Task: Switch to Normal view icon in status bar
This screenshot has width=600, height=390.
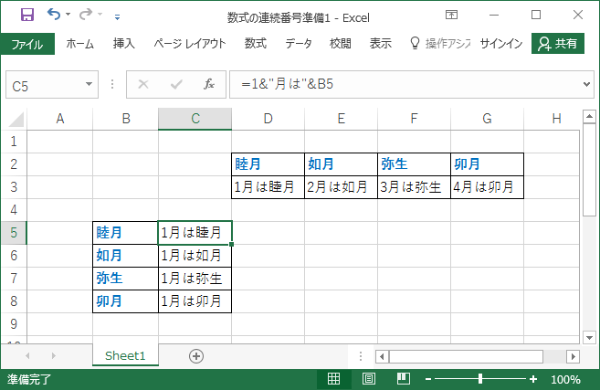Action: click(x=333, y=379)
